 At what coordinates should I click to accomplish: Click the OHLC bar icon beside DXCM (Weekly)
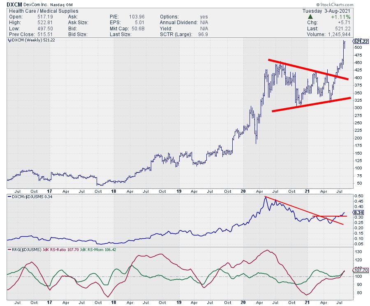click(9, 40)
